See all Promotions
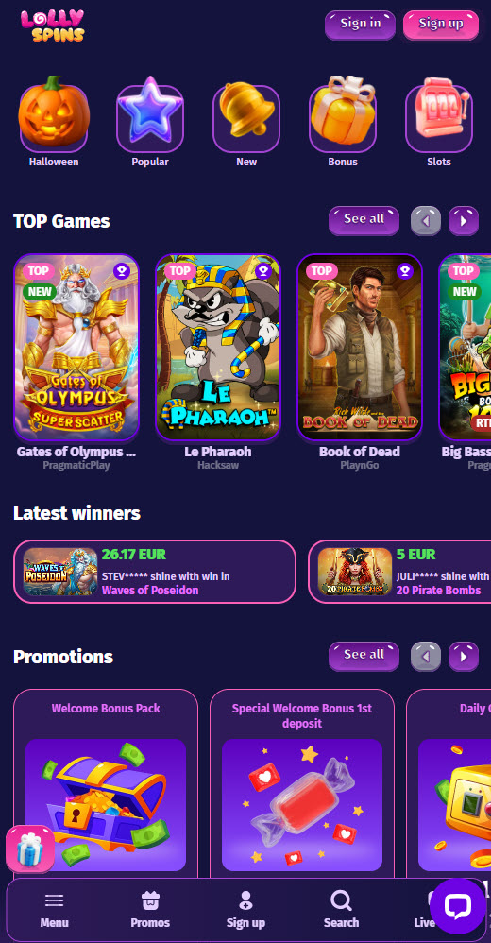491x943 pixels. pyautogui.click(x=364, y=656)
